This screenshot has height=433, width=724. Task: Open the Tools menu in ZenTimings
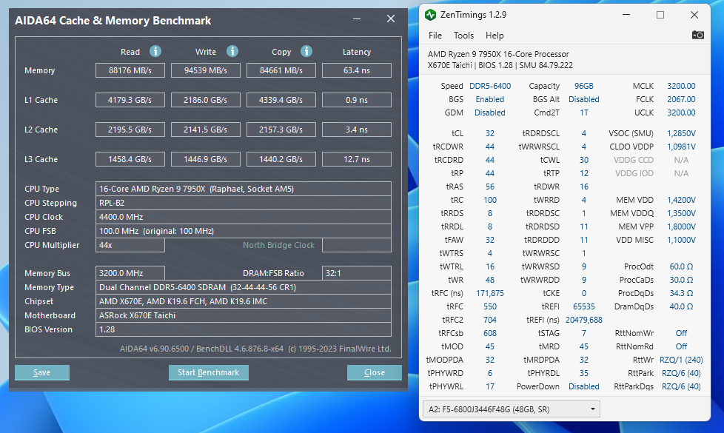coord(463,36)
